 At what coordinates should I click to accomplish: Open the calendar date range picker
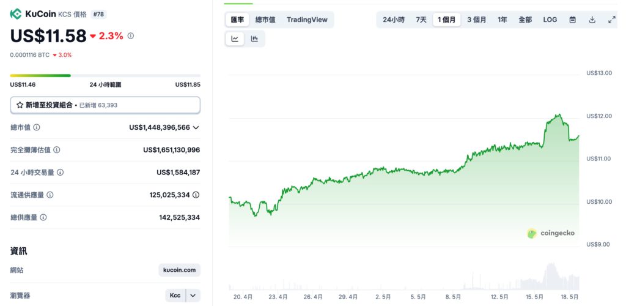tap(573, 20)
